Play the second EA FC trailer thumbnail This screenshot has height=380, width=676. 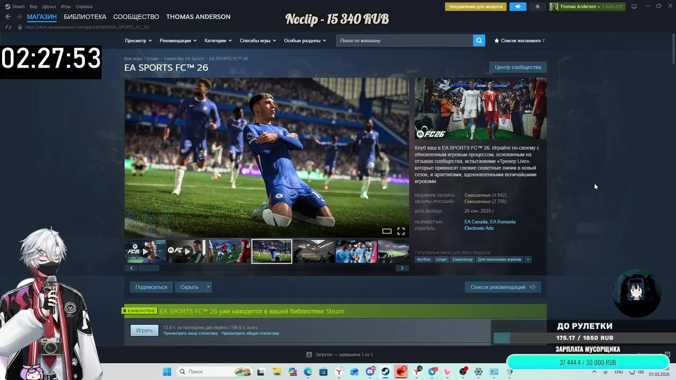click(187, 251)
